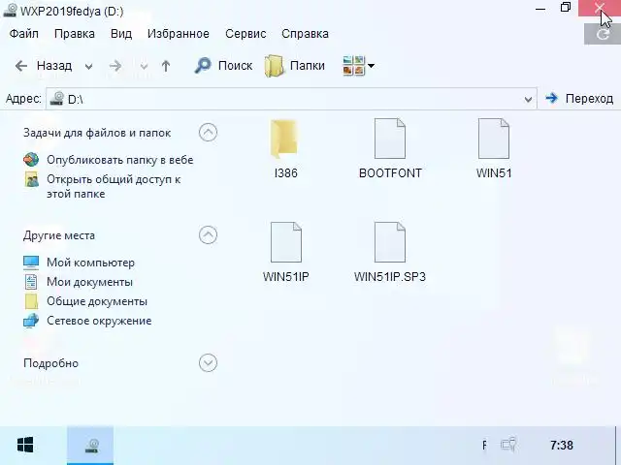
Task: Click the Другие места header text
Action: [x=59, y=235]
